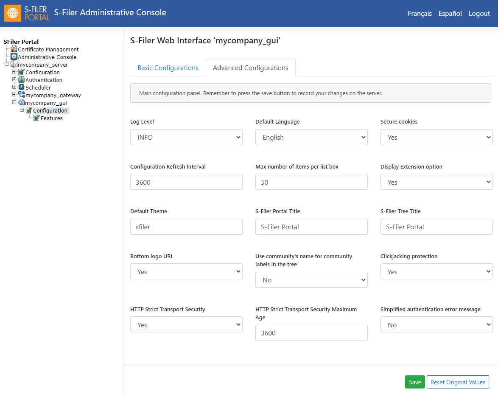Switch to the Basic Configurations tab
498x394 pixels.
[x=168, y=68]
